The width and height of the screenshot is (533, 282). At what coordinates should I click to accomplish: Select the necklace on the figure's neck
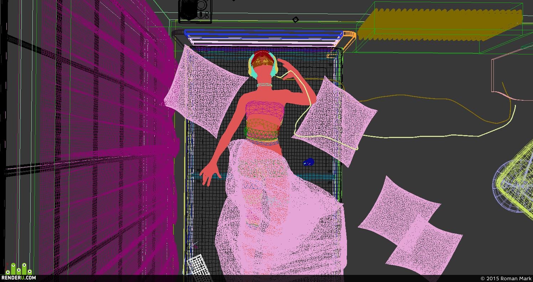pyautogui.click(x=264, y=85)
